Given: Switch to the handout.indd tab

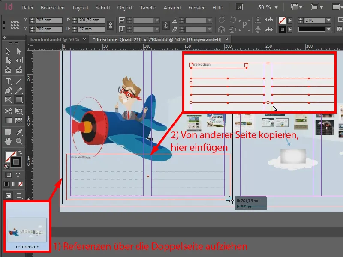Looking at the screenshot, I should click(54, 39).
